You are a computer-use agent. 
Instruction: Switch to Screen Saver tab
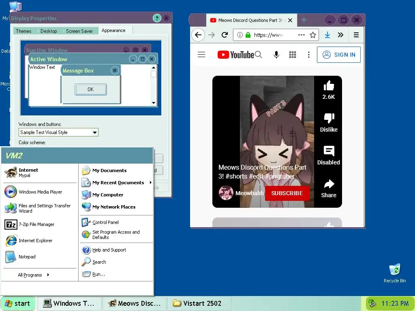pos(79,31)
